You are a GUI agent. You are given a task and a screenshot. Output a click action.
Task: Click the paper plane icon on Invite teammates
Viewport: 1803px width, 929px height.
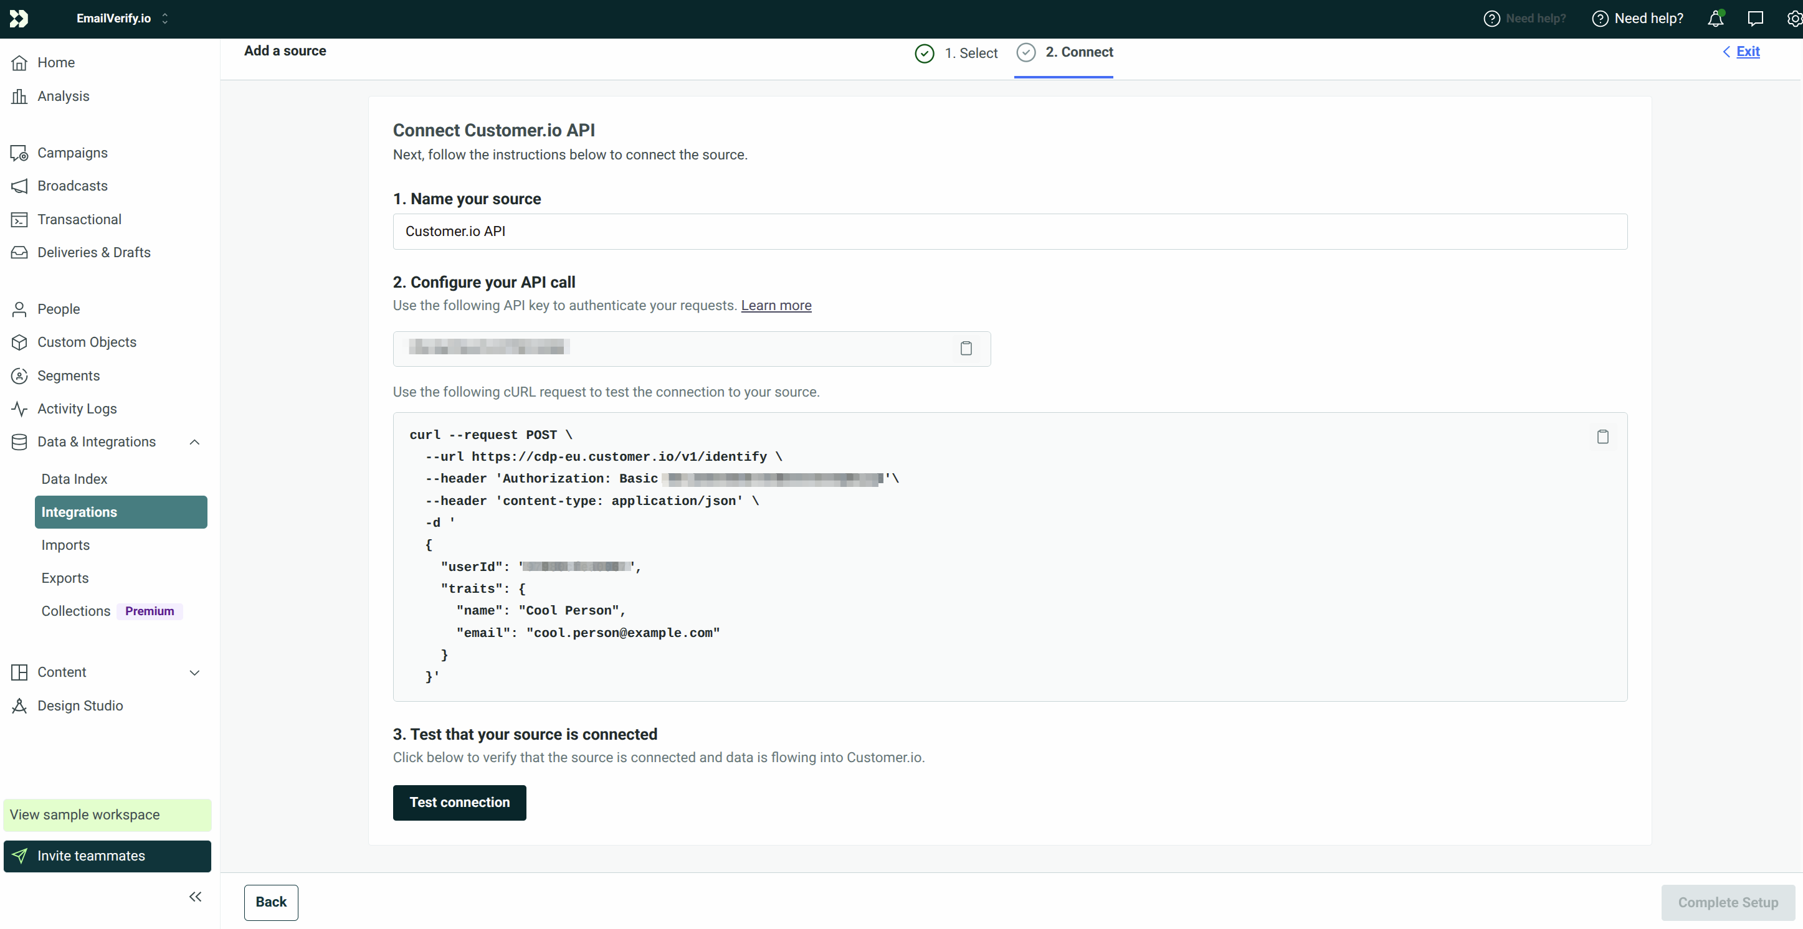coord(19,856)
